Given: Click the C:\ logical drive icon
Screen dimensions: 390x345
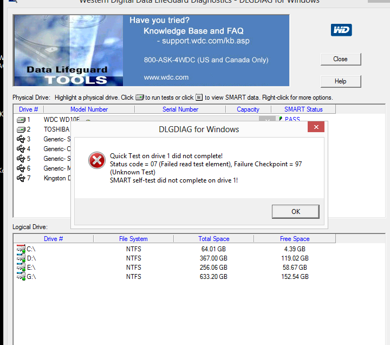Looking at the screenshot, I should point(21,249).
